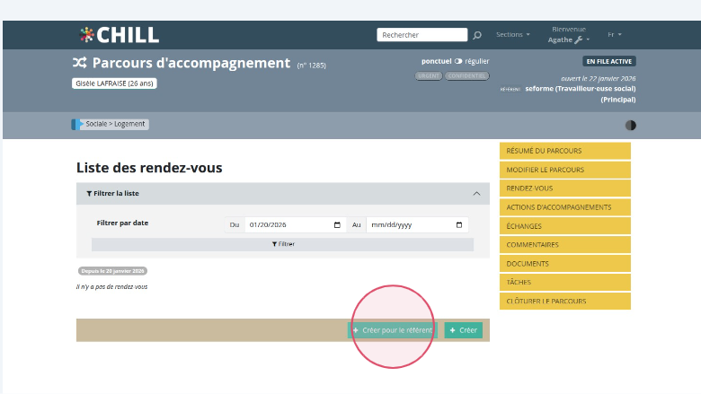
Task: Click the wrench icon beside Agathe
Action: 579,40
